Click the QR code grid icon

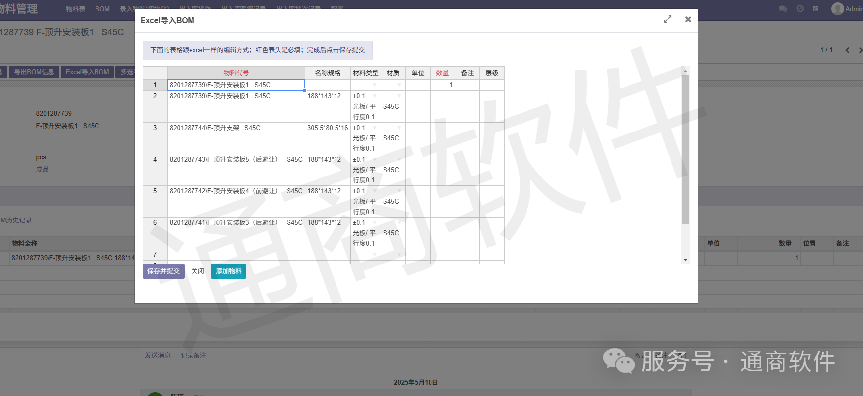[x=815, y=9]
